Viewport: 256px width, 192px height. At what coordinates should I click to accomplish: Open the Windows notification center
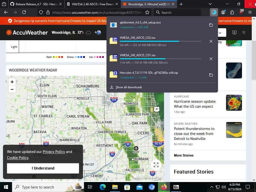(x=248, y=187)
